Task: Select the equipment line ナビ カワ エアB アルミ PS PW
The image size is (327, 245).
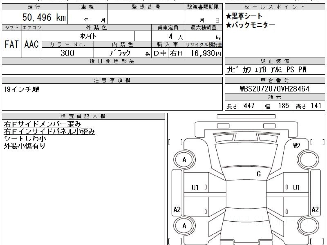Action: tap(267, 70)
